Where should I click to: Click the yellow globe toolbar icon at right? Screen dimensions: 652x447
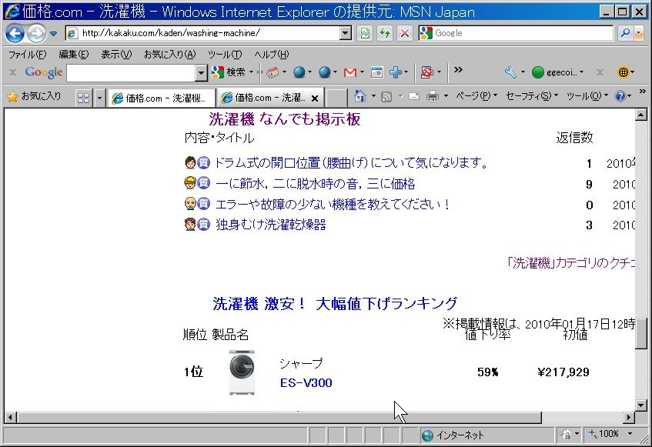[x=624, y=72]
